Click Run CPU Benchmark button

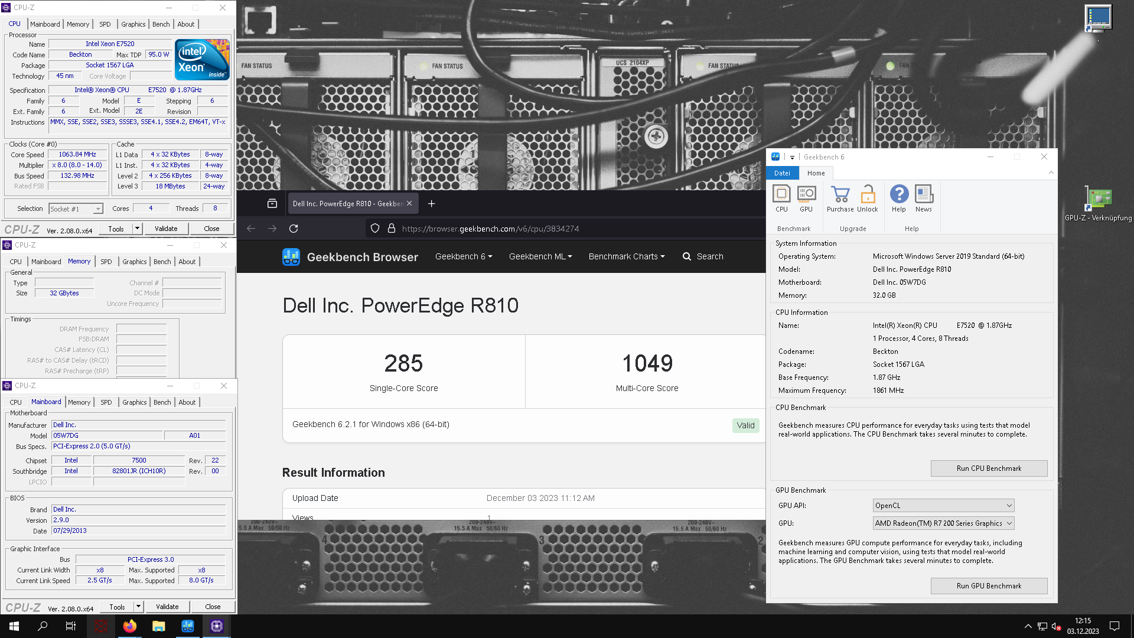pos(989,468)
